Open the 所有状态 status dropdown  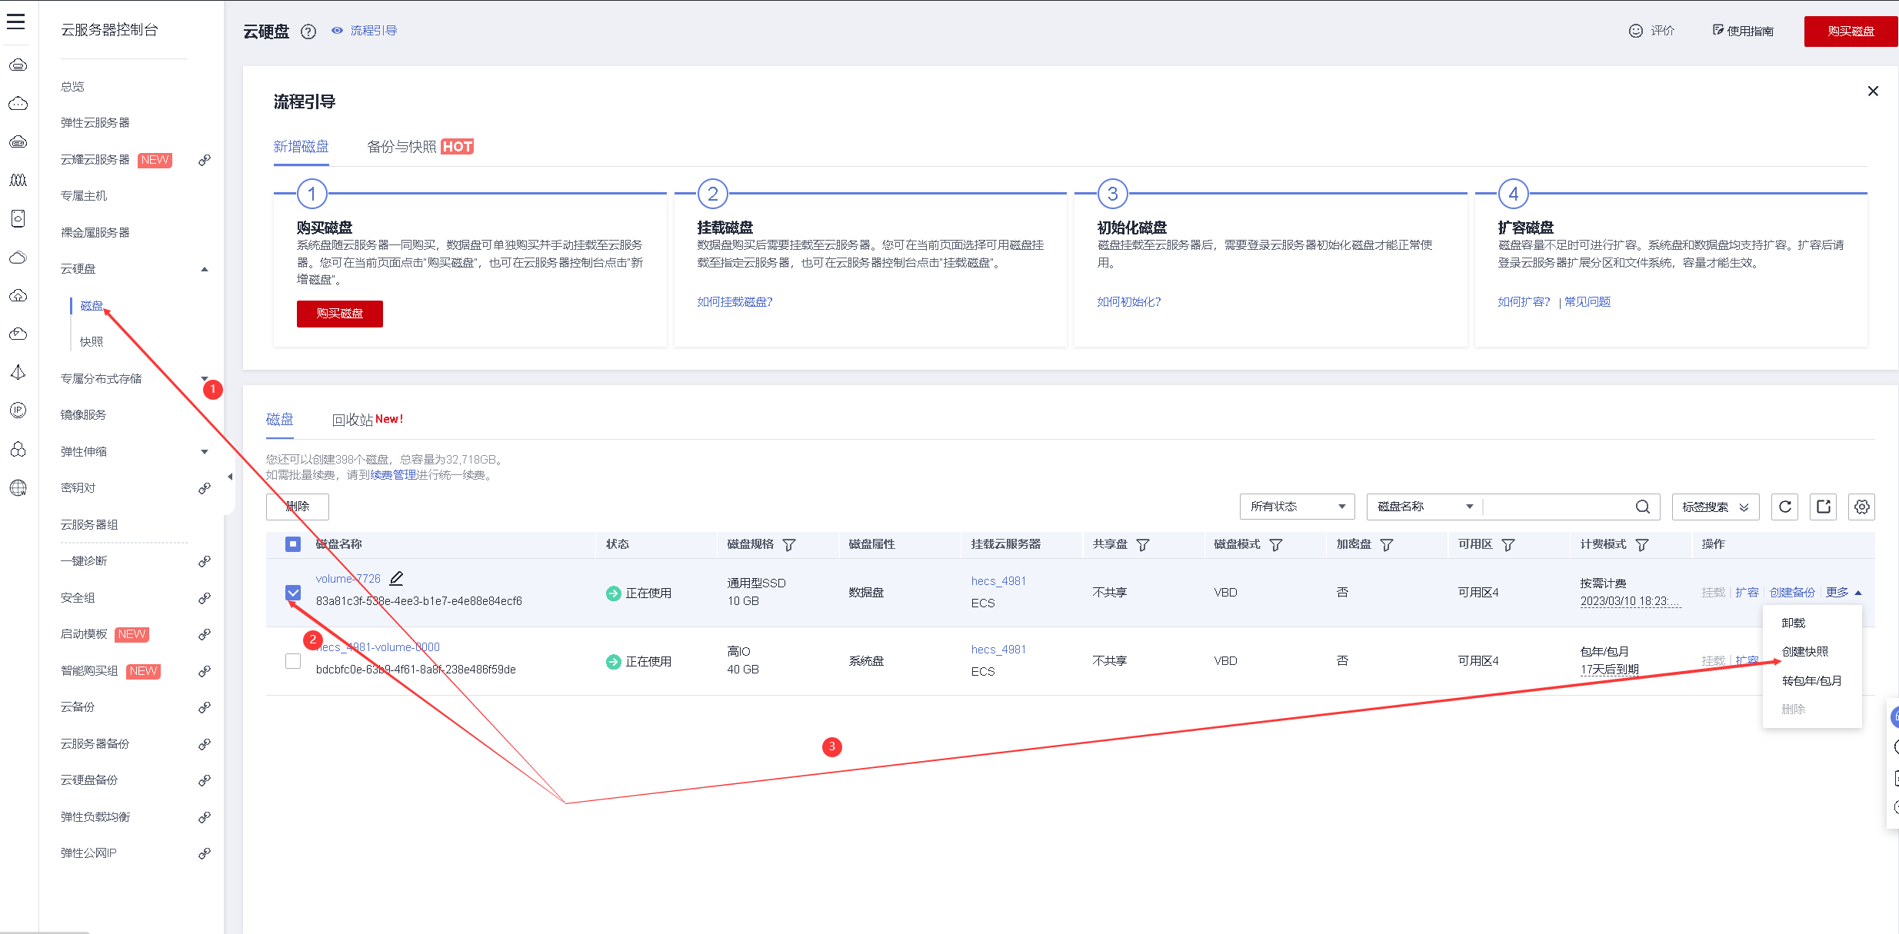point(1297,507)
